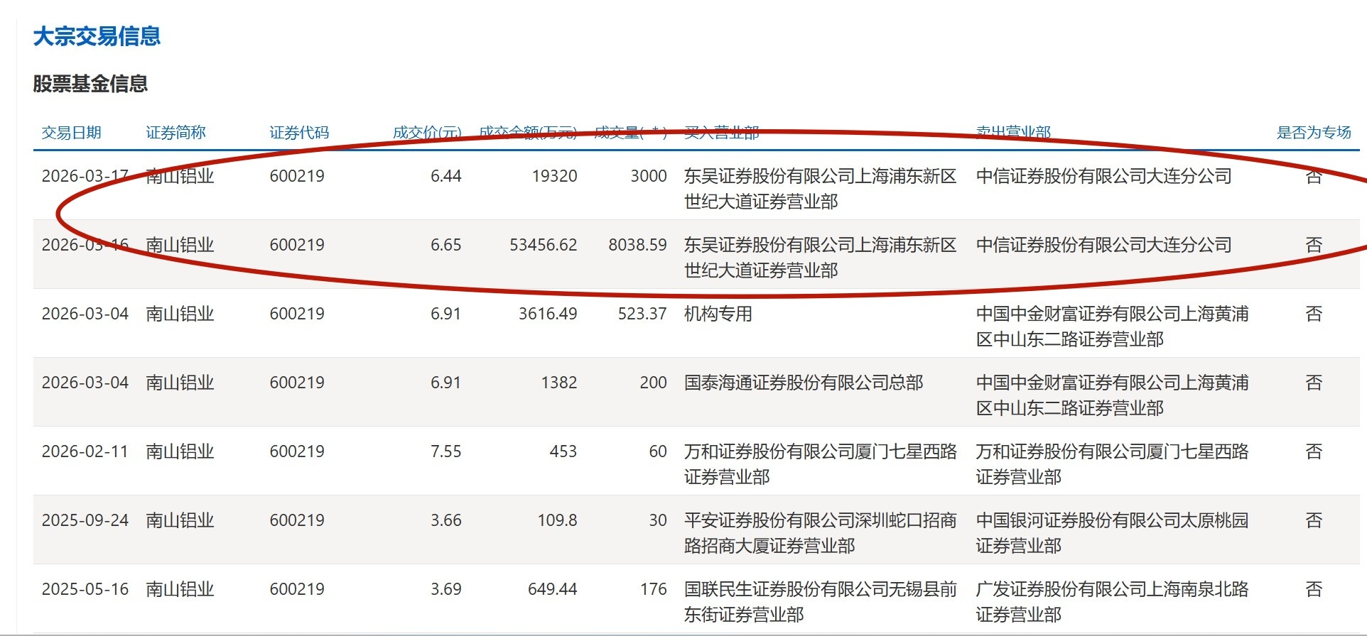Sort by the 交易日期 column header
The image size is (1367, 636).
pyautogui.click(x=71, y=133)
